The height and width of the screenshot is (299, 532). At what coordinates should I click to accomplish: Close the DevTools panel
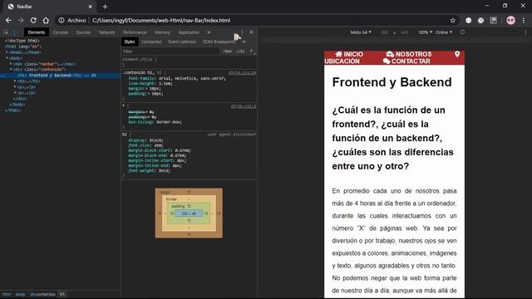point(251,32)
